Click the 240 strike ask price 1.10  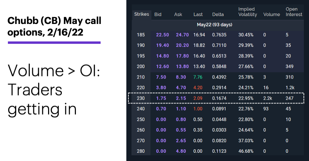pyautogui.click(x=181, y=109)
